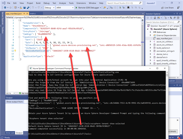Image resolution: width=183 pixels, height=139 pixels.
Task: Expand the External Dependencies node
Action: [x=151, y=35]
